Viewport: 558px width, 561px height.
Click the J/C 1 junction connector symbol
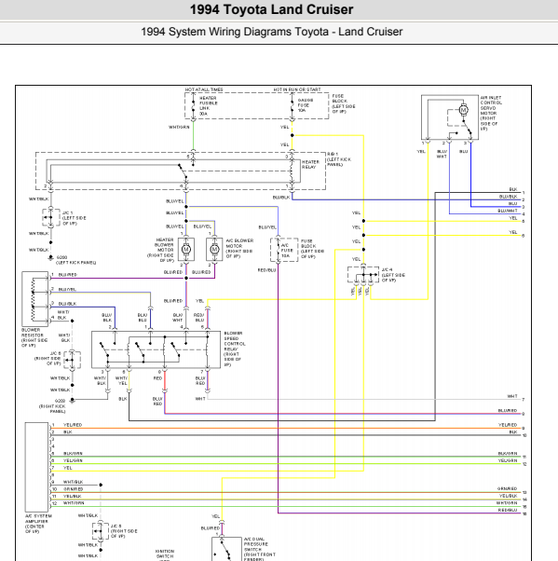[x=51, y=217]
